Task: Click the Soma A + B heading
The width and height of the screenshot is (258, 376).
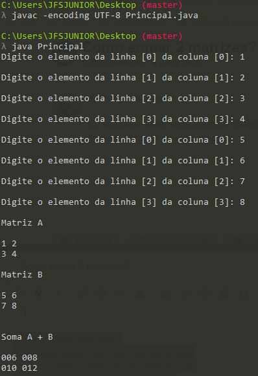Action: (x=27, y=337)
